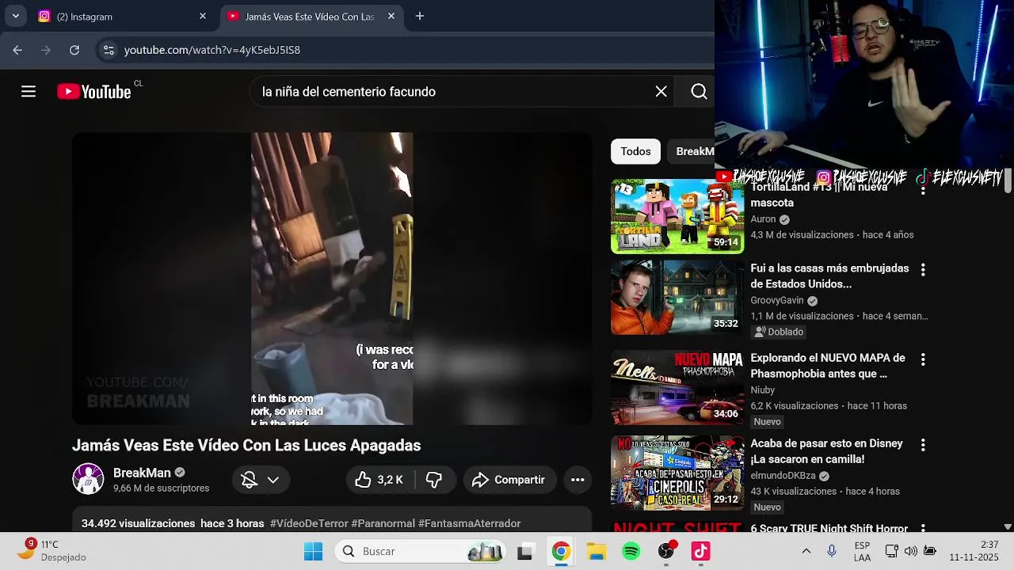The image size is (1014, 570).
Task: Show hidden system tray icons
Action: tap(806, 551)
